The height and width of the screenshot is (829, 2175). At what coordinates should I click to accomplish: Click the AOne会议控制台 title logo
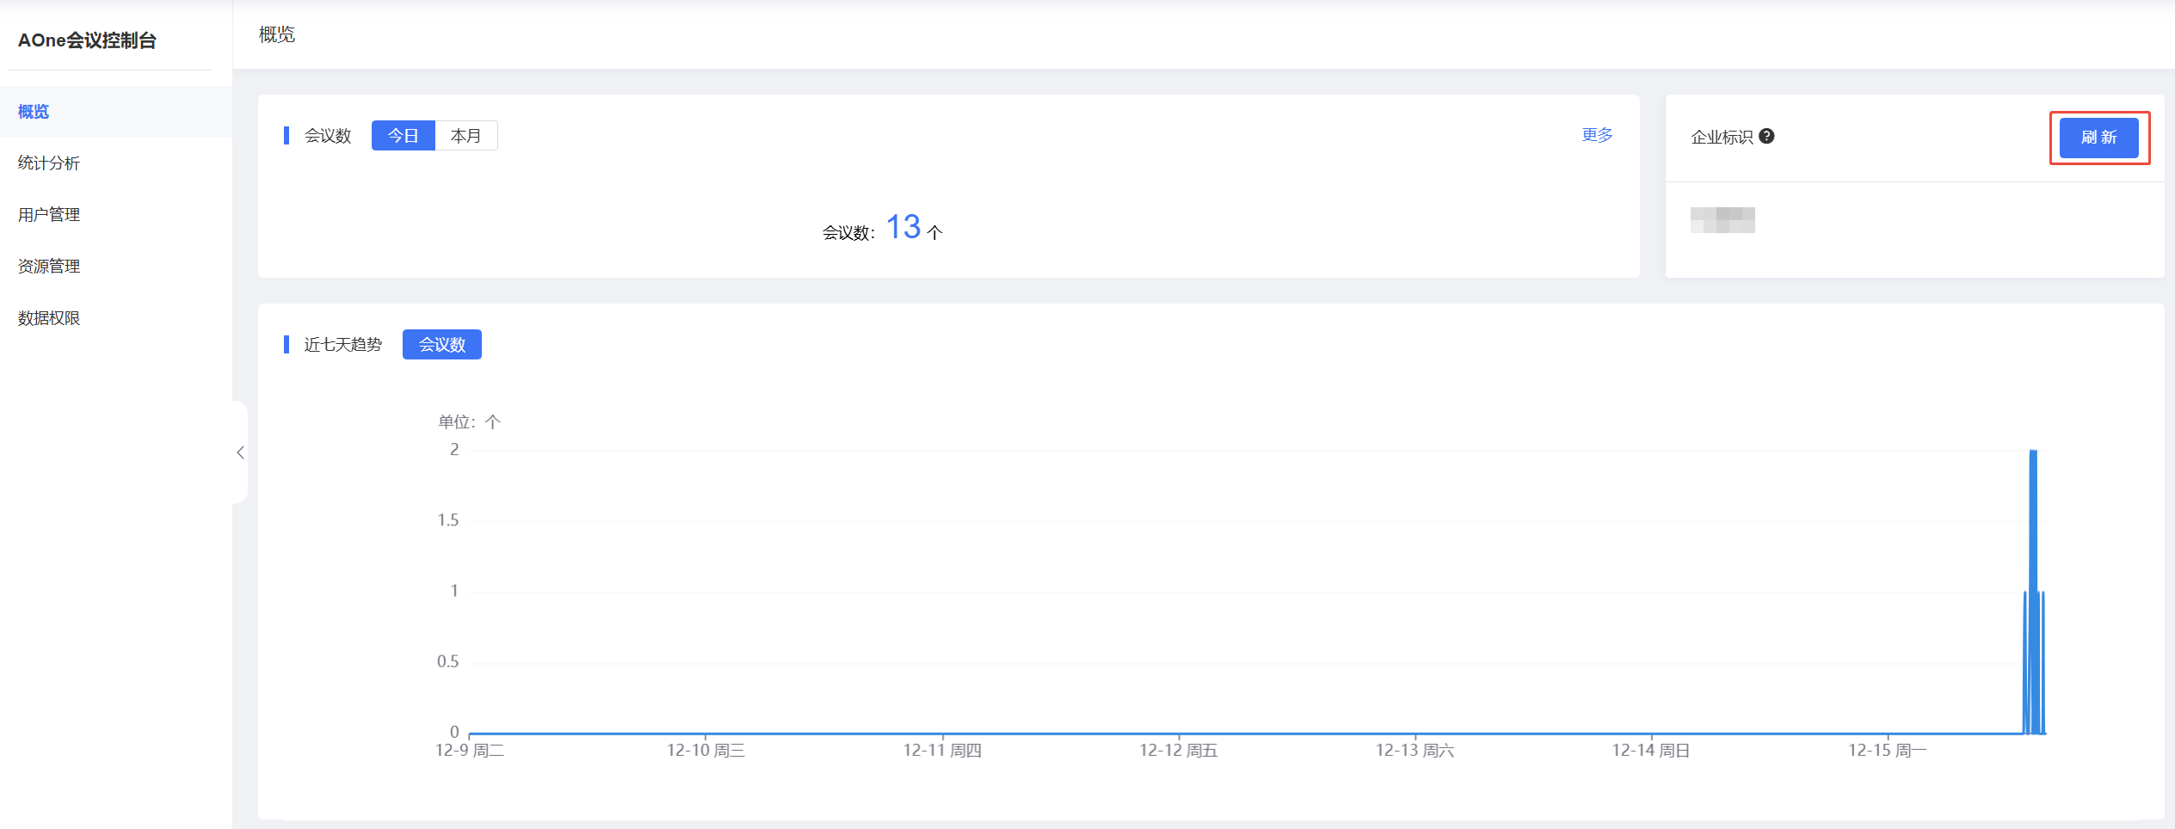87,40
